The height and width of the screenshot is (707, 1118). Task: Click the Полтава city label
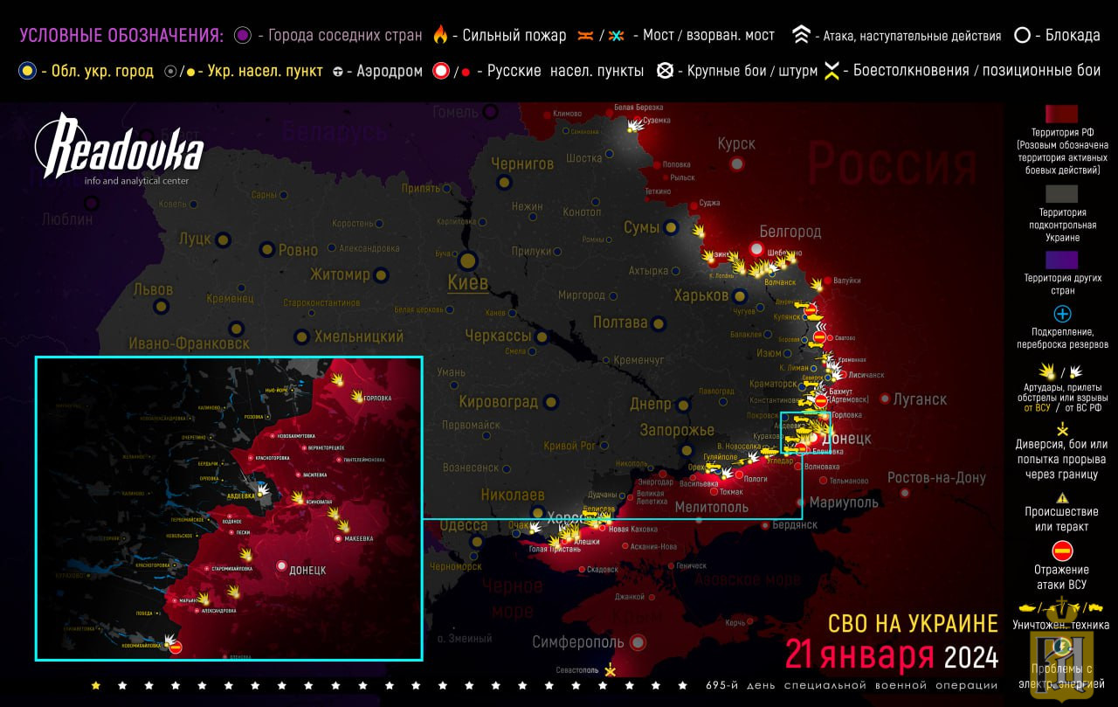click(x=620, y=322)
